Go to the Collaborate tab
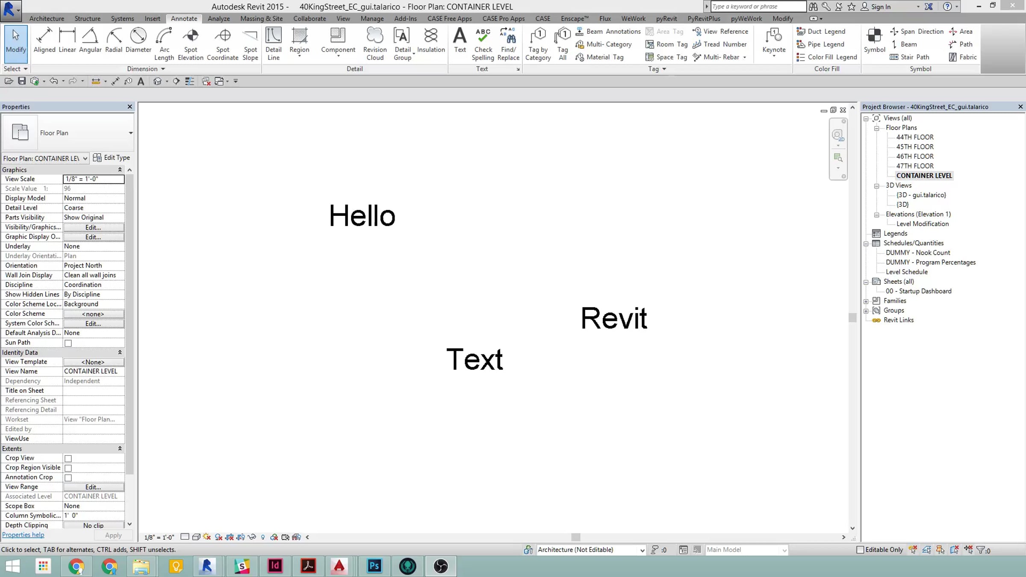1026x577 pixels. pyautogui.click(x=310, y=18)
